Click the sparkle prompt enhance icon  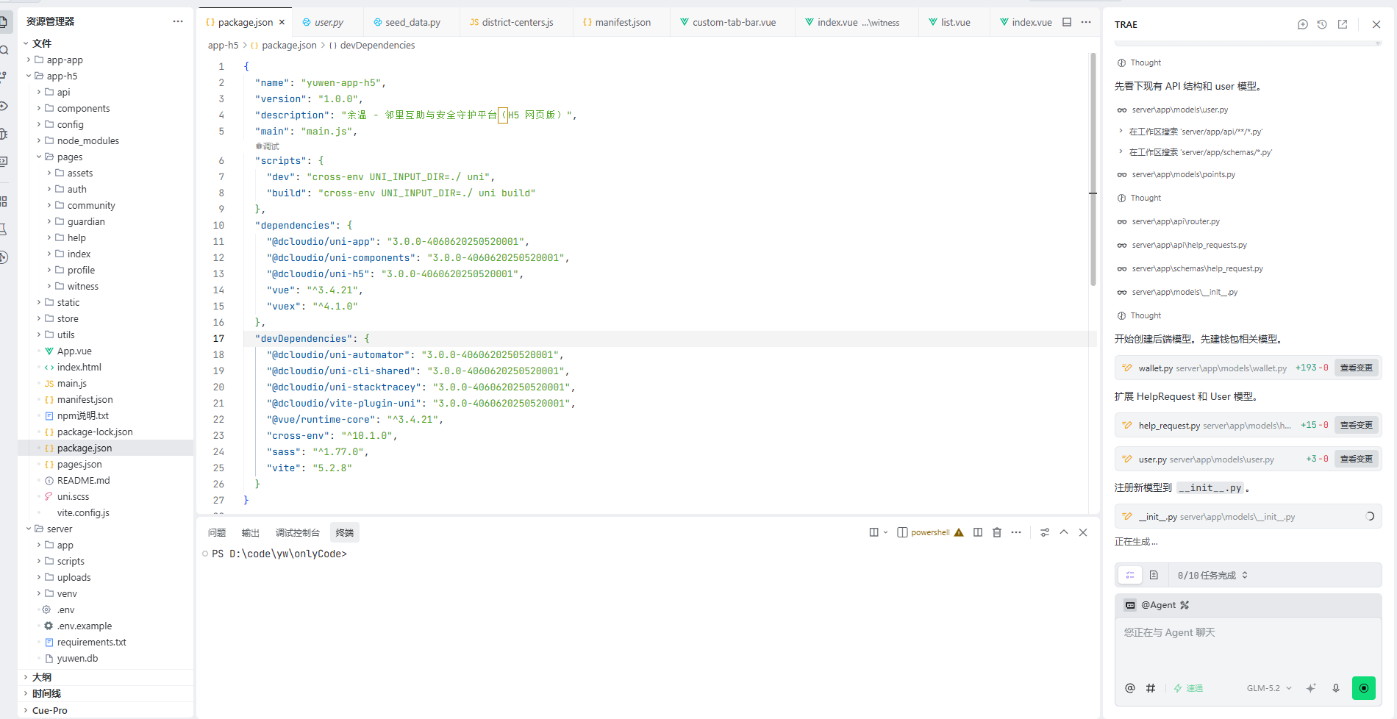(x=1311, y=688)
